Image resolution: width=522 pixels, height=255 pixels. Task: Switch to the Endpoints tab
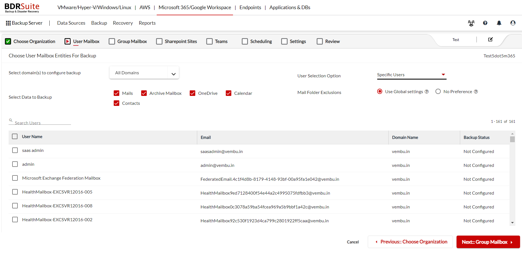(250, 7)
